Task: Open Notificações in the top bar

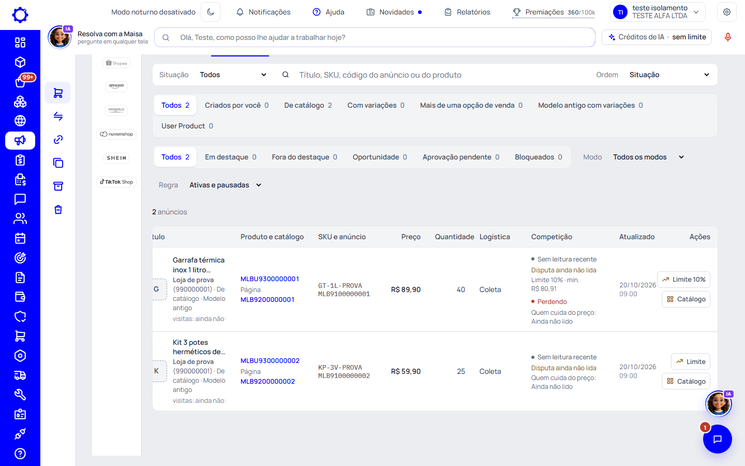Action: coord(263,12)
